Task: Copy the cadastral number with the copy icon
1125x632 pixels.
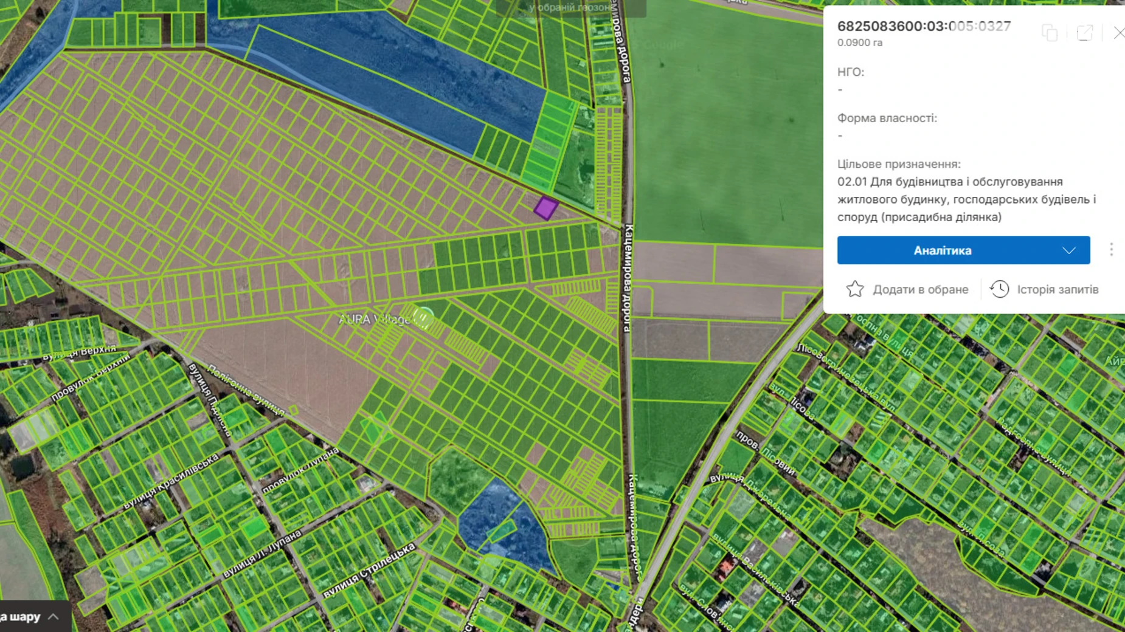Action: click(1049, 33)
